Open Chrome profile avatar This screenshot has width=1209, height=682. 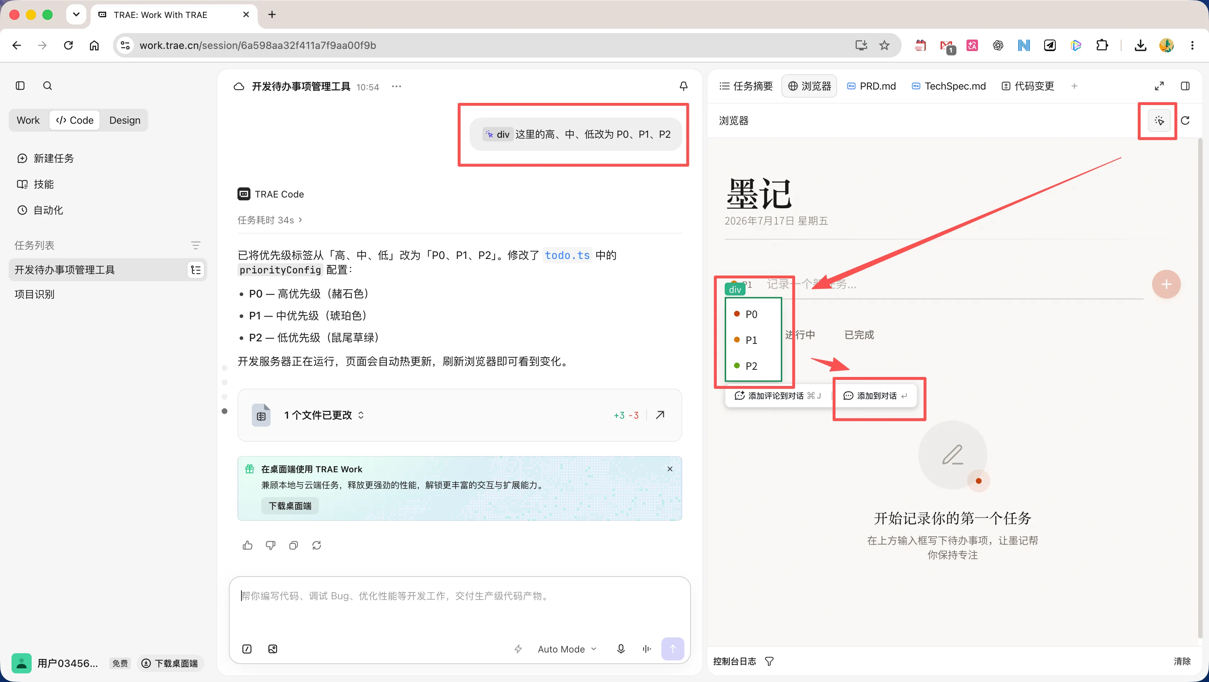tap(1166, 45)
